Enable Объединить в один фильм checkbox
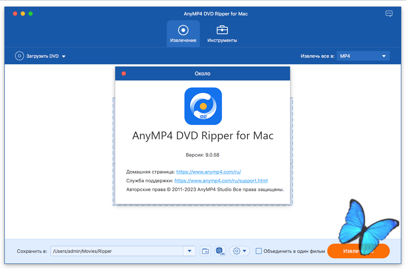This screenshot has height=269, width=406. click(259, 251)
